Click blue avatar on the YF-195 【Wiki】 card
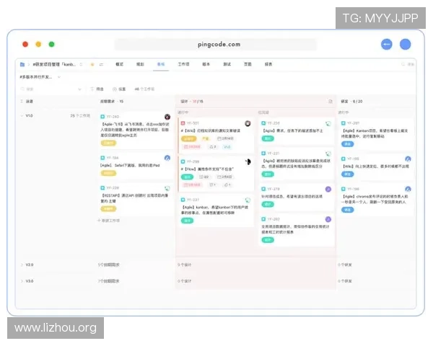Screen dimensions: 433x346 click(408, 159)
